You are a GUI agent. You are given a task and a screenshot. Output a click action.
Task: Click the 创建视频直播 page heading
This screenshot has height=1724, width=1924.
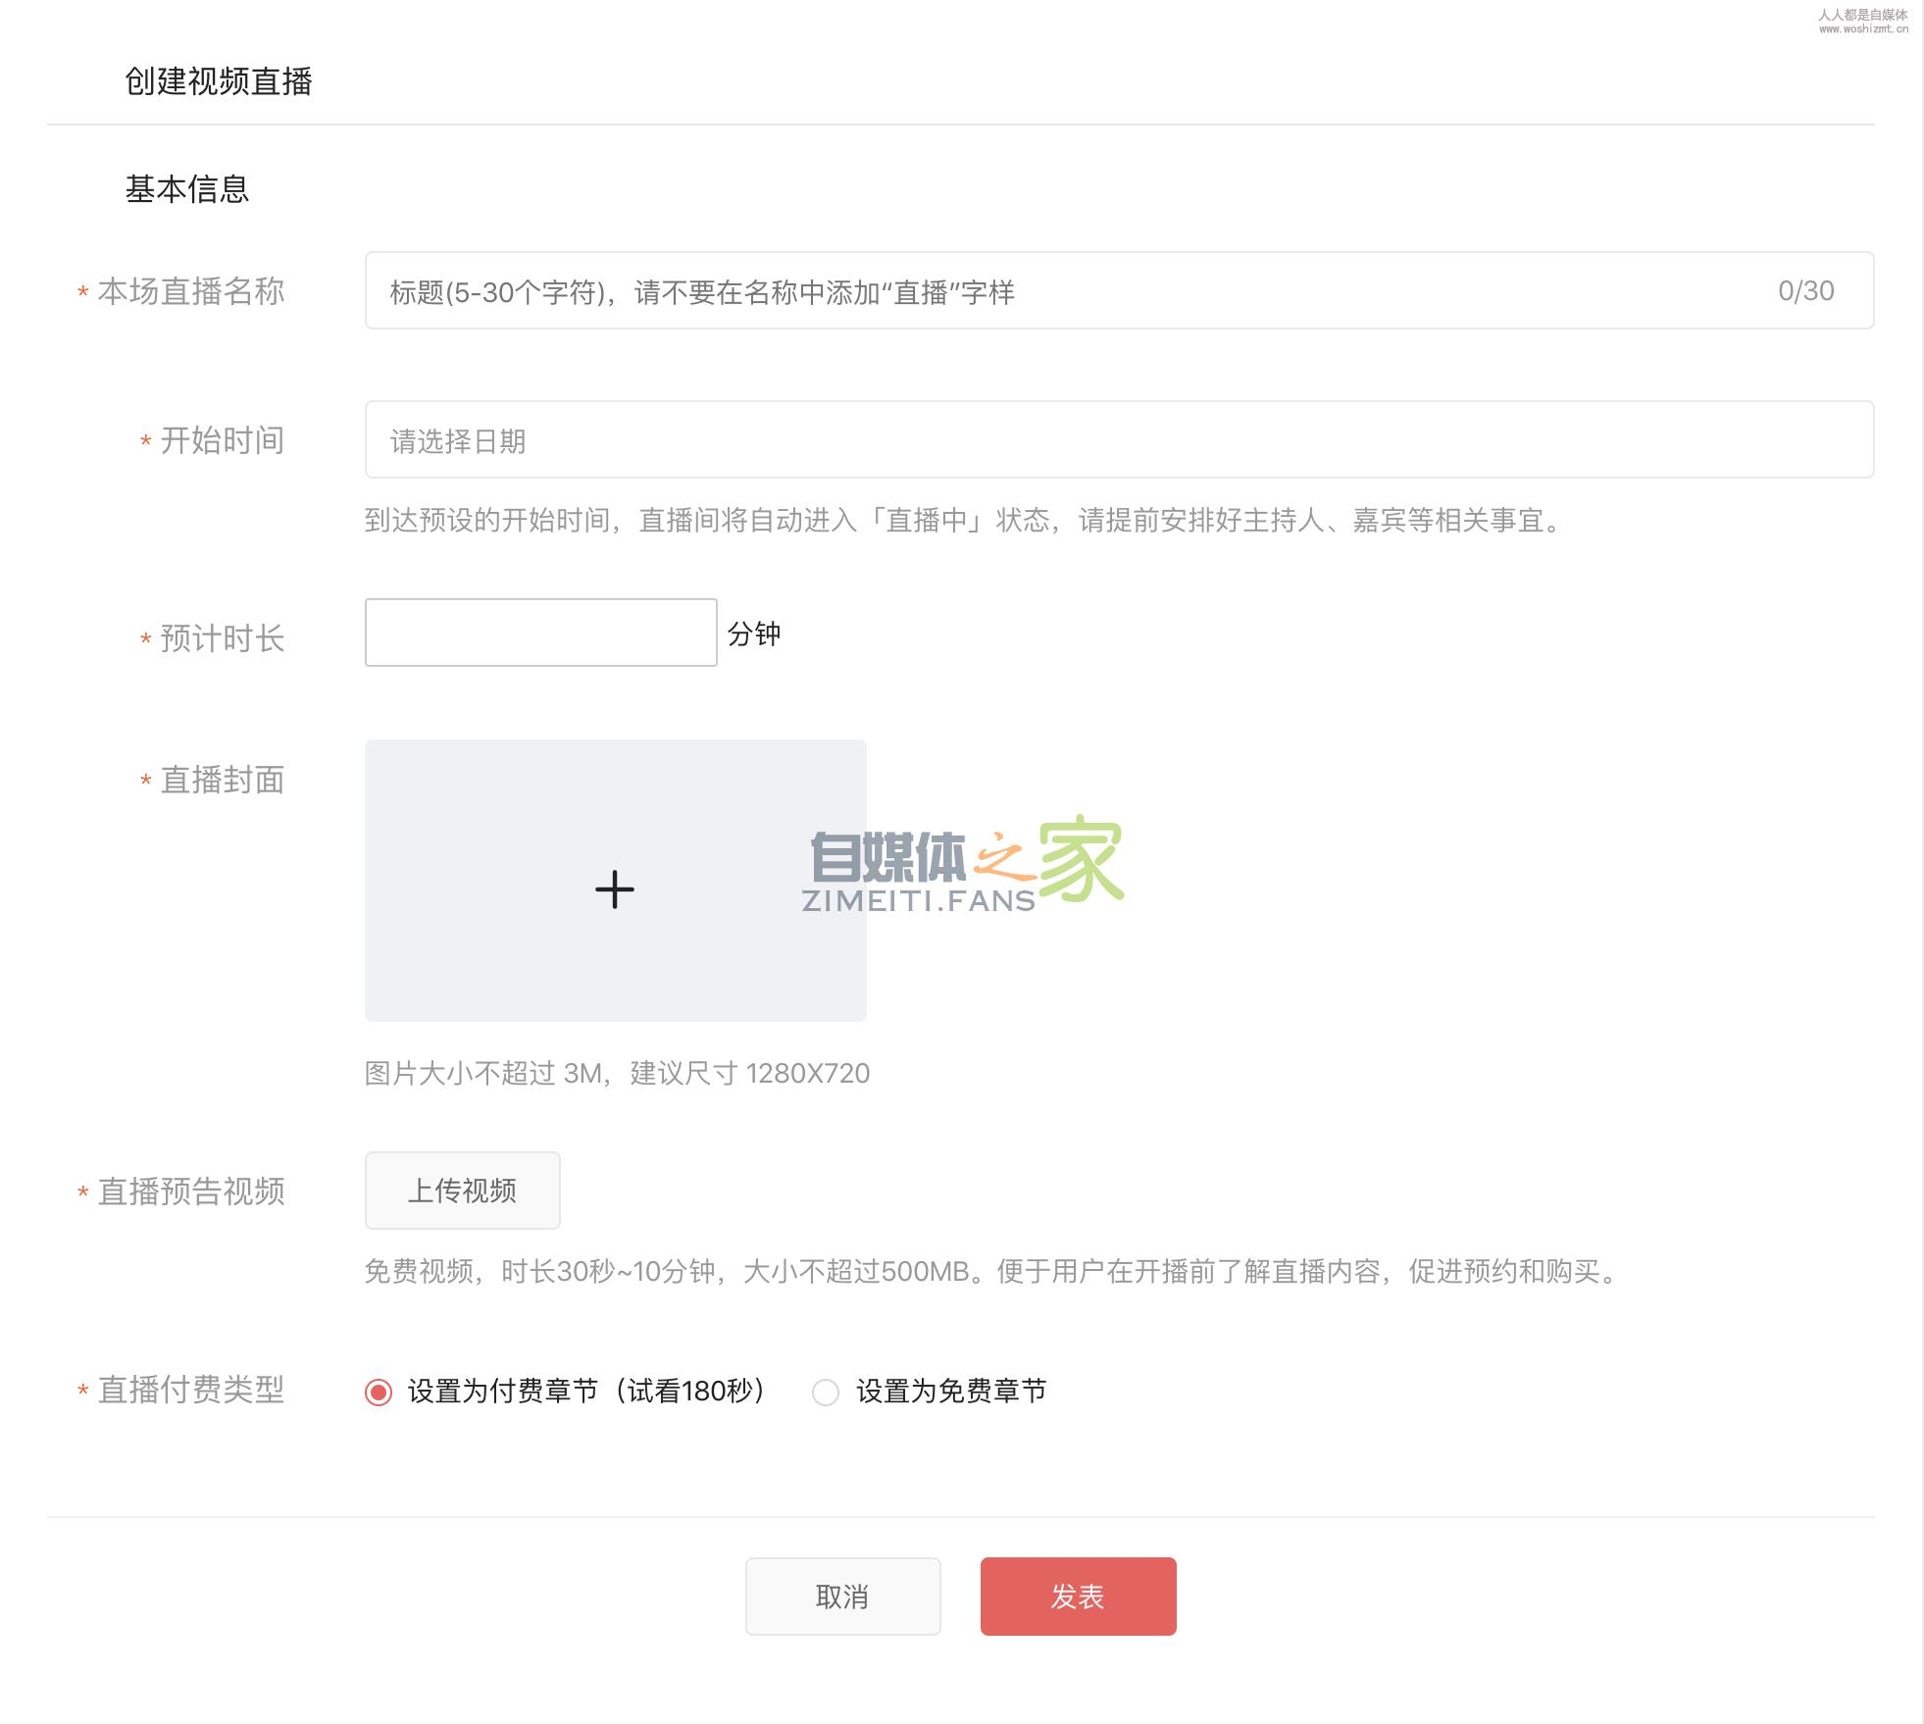(219, 81)
